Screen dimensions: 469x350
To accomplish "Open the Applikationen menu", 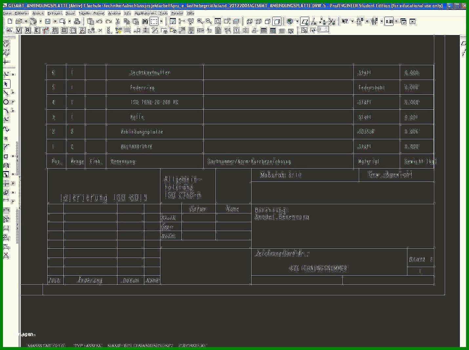I will [x=145, y=13].
